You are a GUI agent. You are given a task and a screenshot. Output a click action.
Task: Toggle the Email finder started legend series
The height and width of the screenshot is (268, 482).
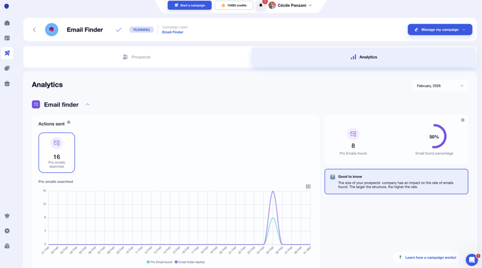pyautogui.click(x=190, y=262)
